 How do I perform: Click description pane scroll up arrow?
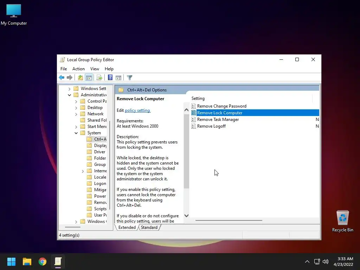click(x=186, y=110)
